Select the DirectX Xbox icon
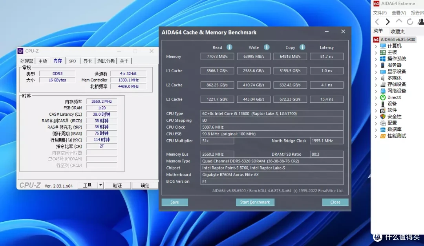 [x=383, y=97]
